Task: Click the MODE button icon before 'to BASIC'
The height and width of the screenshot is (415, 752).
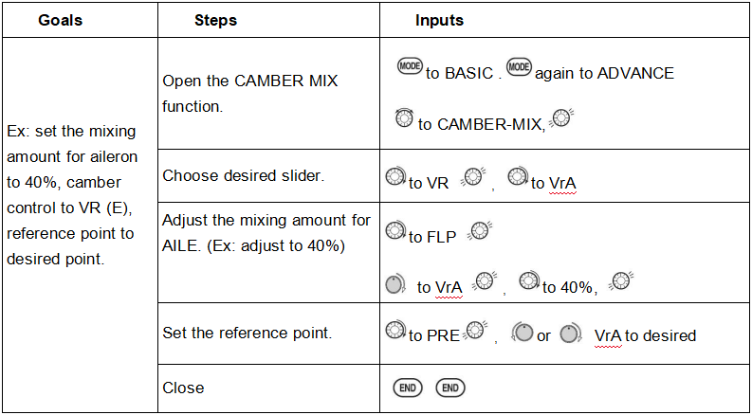Action: [409, 69]
